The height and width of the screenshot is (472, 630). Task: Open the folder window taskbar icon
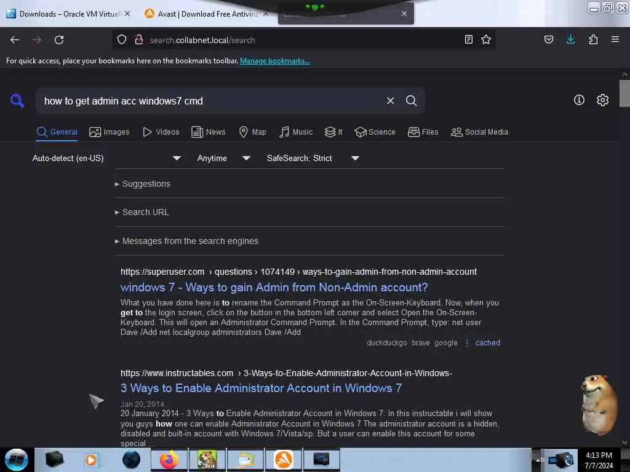pos(245,460)
